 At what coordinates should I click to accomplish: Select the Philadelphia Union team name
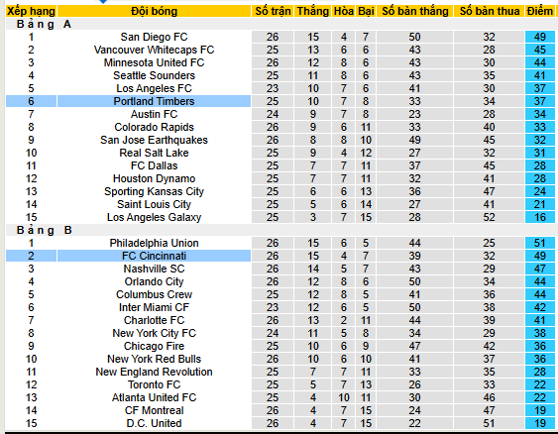pyautogui.click(x=154, y=243)
